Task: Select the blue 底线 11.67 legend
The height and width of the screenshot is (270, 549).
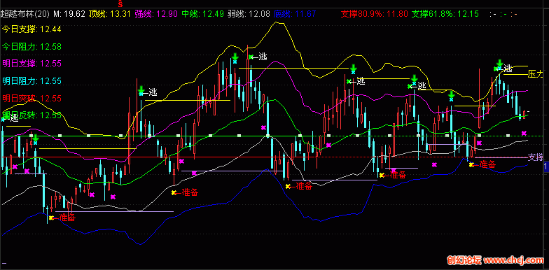Action: pos(296,14)
